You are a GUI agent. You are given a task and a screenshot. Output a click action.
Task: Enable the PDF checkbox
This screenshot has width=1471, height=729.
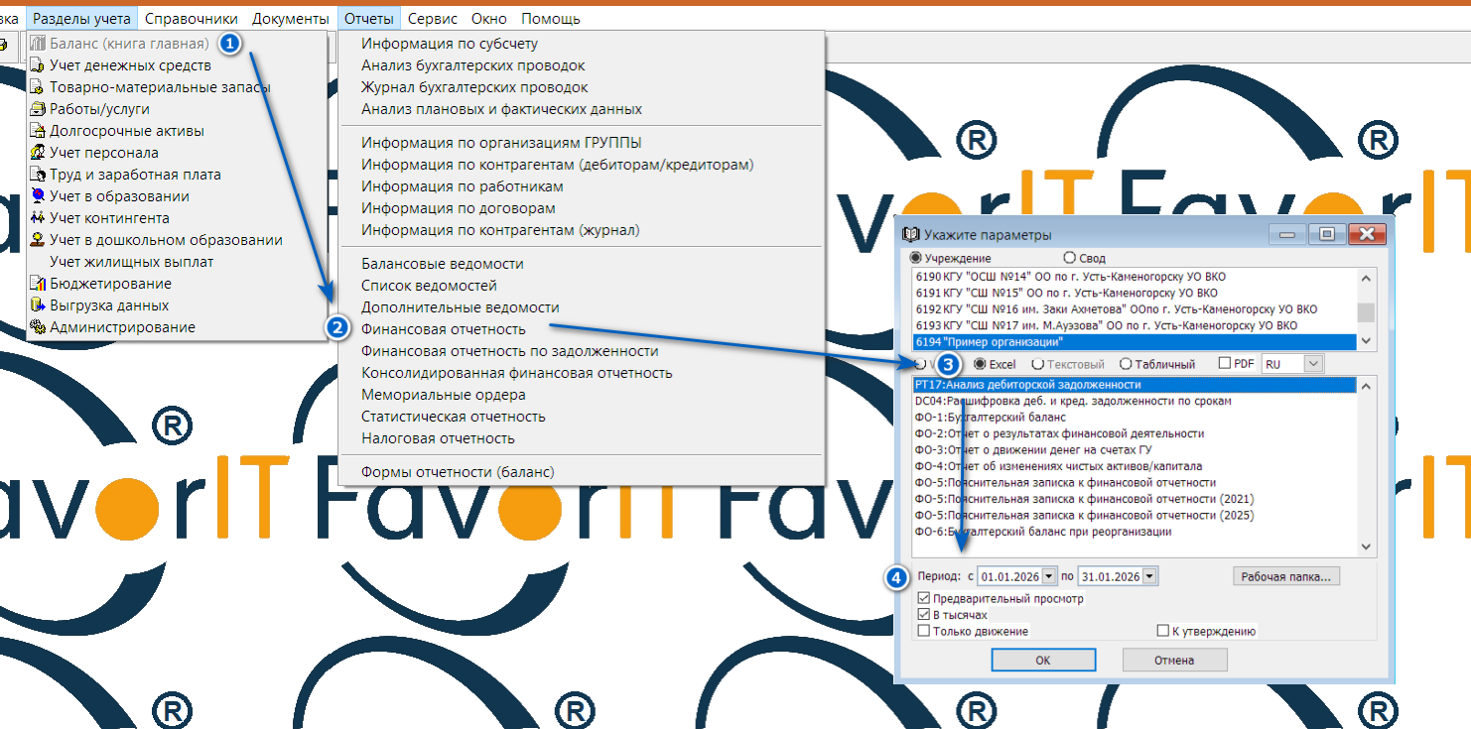coord(1224,364)
